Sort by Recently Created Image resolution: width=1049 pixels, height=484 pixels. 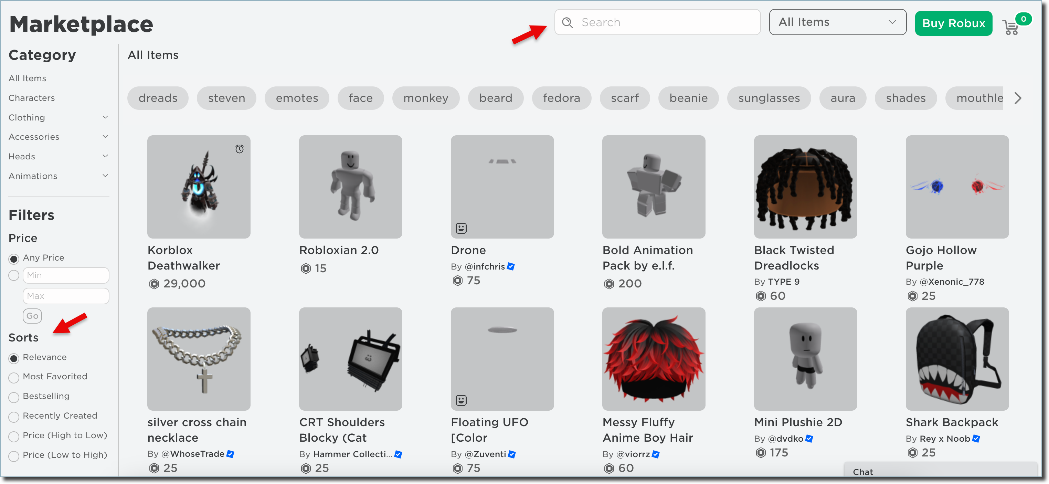click(x=14, y=417)
